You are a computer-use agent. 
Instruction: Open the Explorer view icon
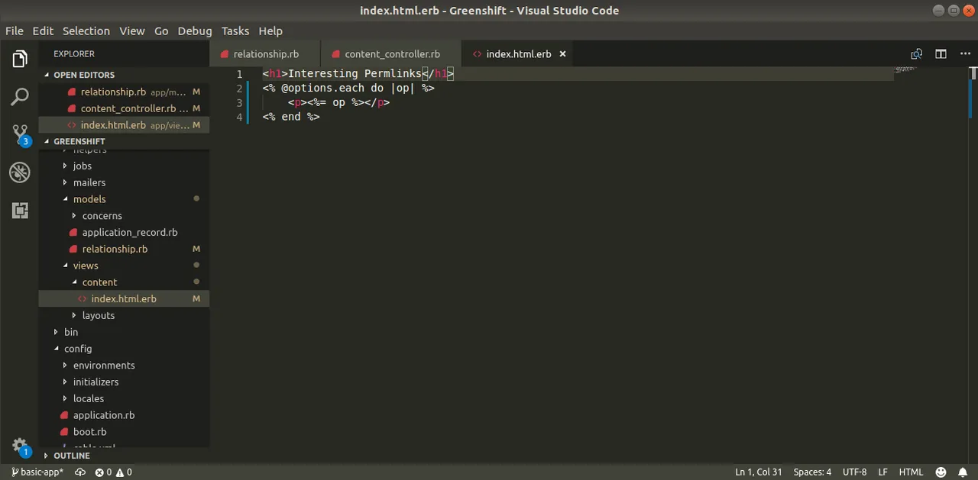click(x=20, y=59)
